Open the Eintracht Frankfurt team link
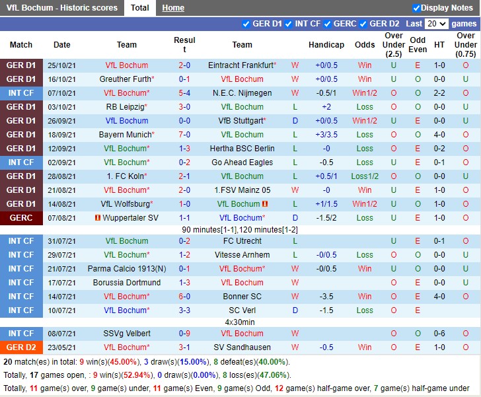 pos(240,65)
